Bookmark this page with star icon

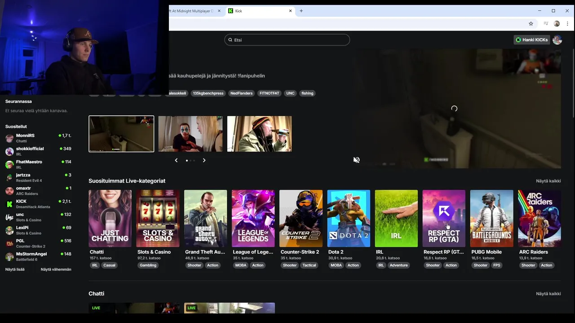point(531,23)
